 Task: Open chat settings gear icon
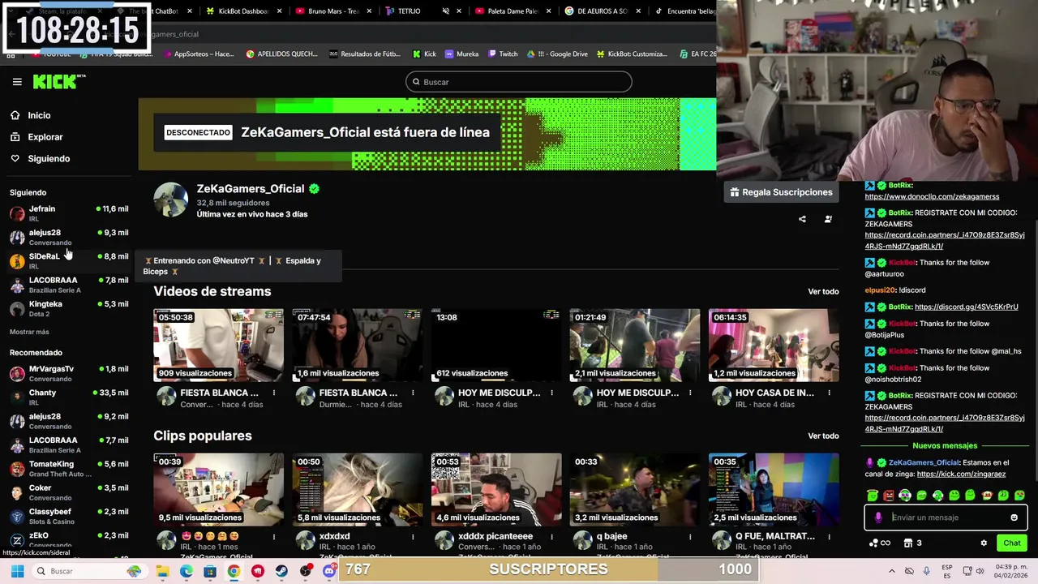coord(984,543)
